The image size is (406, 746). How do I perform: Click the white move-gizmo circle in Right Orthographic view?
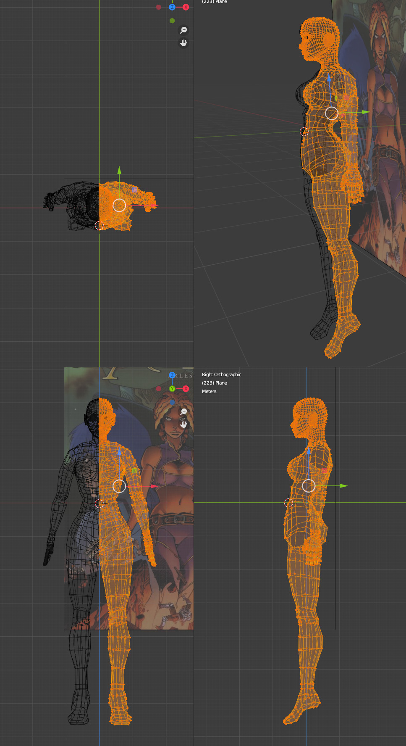point(309,486)
